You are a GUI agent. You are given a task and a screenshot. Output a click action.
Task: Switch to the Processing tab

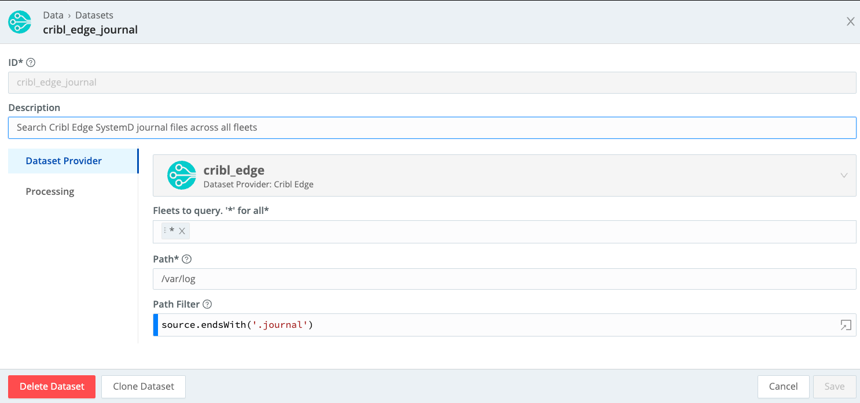click(x=50, y=191)
